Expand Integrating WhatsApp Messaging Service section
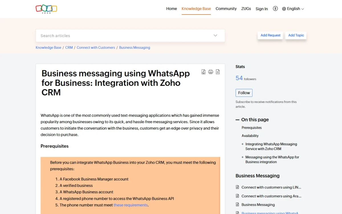The image size is (342, 214). [x=243, y=144]
